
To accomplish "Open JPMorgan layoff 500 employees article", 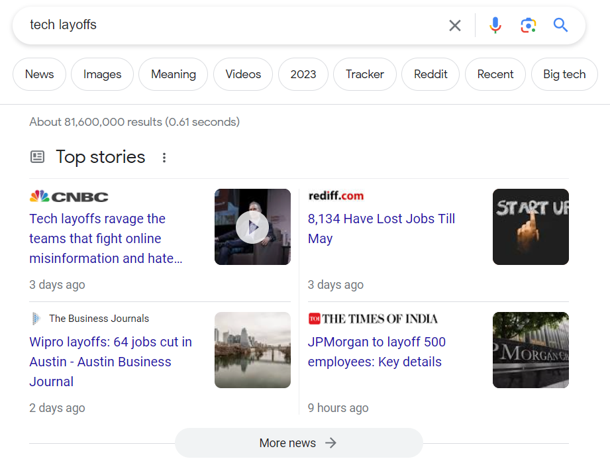I will click(x=377, y=352).
